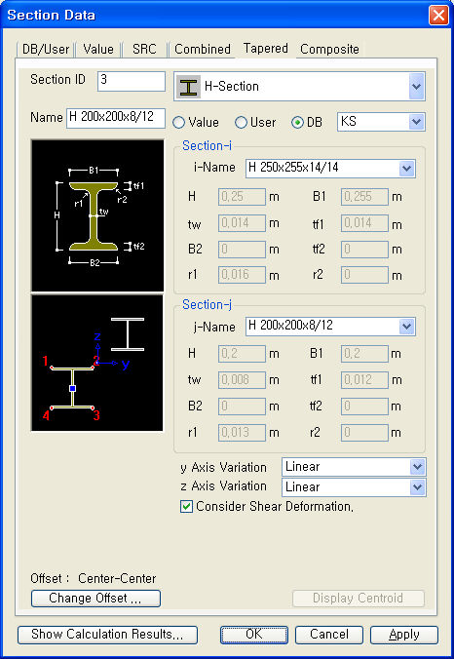Open the y Axis Variation dropdown

(417, 467)
